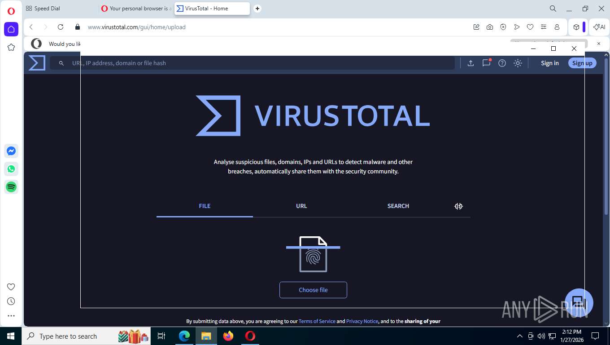Open the volume speaker tray icon

(541, 336)
